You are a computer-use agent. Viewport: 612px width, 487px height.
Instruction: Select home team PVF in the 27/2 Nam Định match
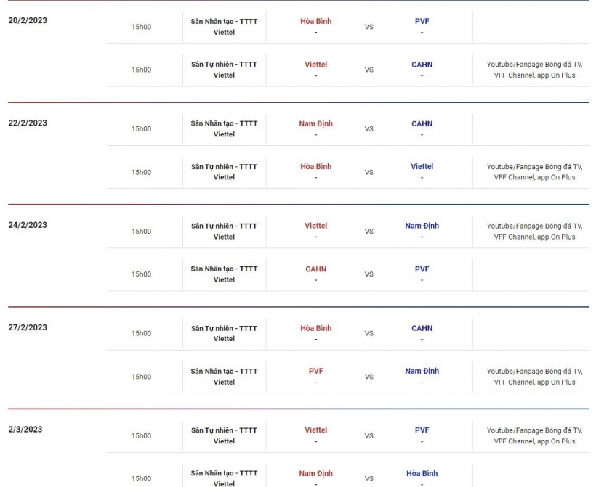click(315, 371)
